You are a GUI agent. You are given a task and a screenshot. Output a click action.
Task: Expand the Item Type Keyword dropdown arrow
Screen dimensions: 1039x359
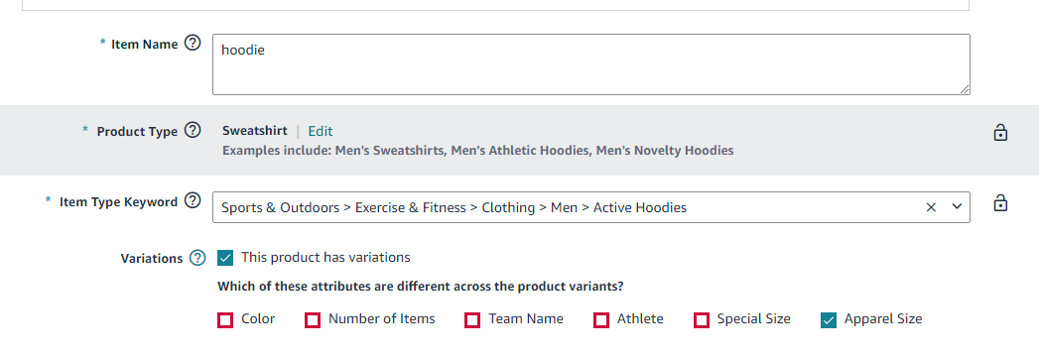957,206
